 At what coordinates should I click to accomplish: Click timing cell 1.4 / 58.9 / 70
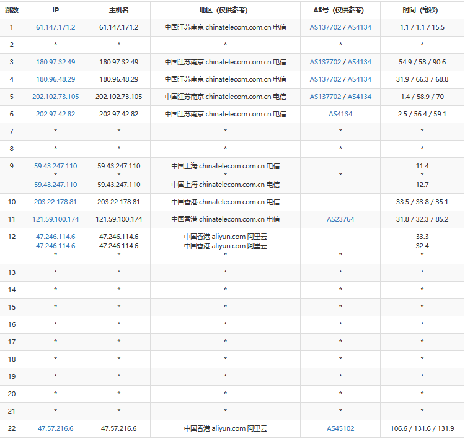click(x=422, y=97)
